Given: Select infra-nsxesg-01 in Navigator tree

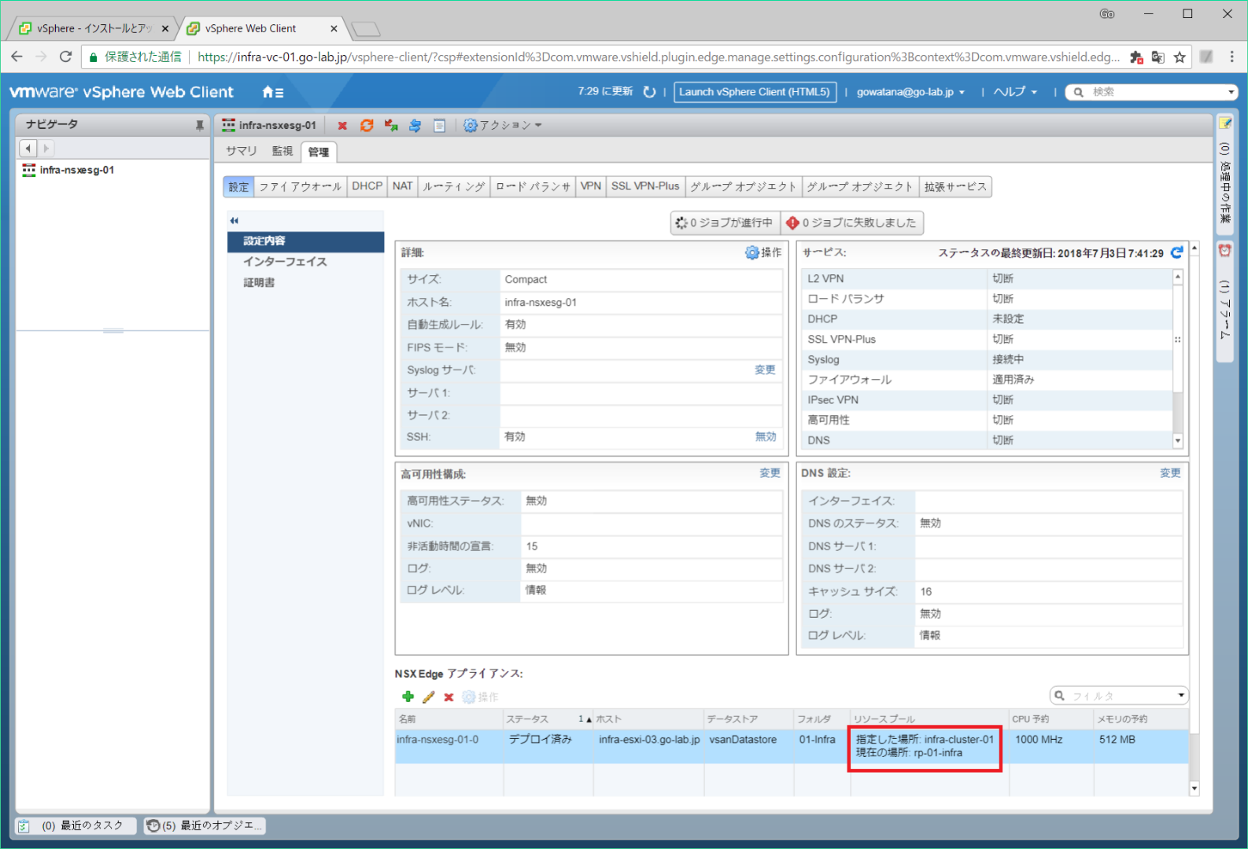Looking at the screenshot, I should (77, 170).
